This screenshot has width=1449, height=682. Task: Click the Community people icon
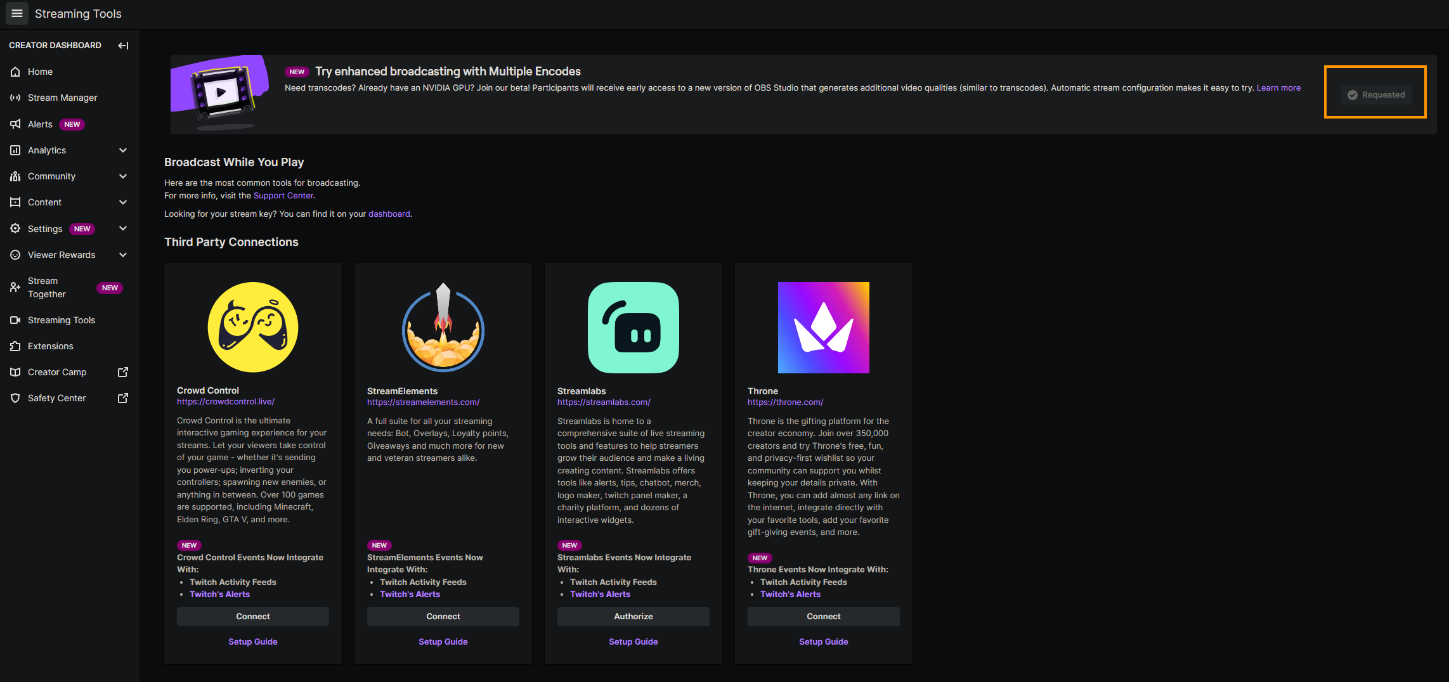tap(15, 176)
